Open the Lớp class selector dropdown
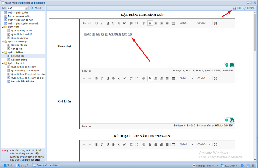The width and height of the screenshot is (258, 168). [27, 8]
